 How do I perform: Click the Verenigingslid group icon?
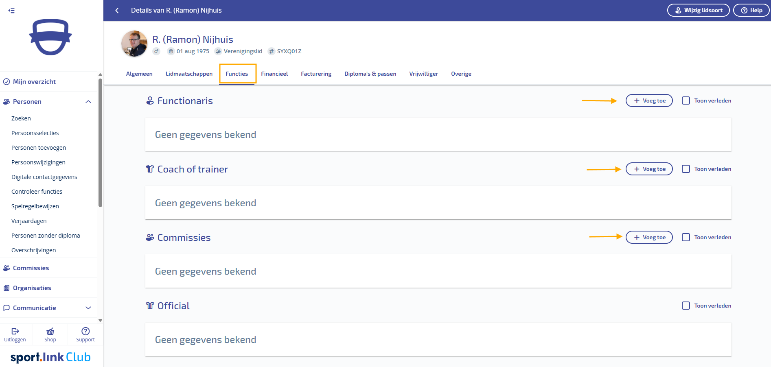tap(218, 51)
